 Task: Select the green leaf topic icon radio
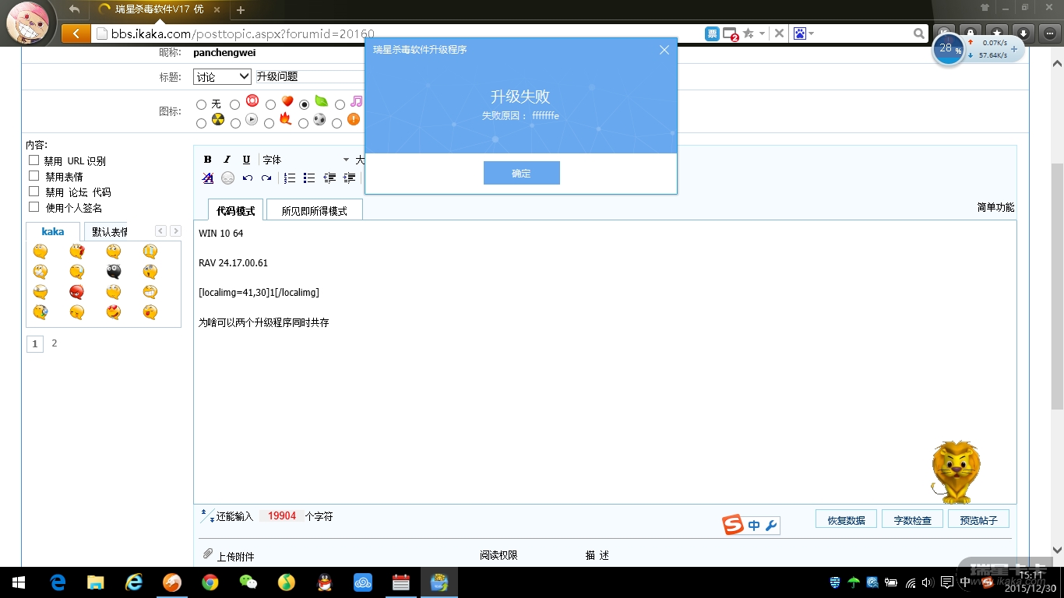(x=305, y=104)
